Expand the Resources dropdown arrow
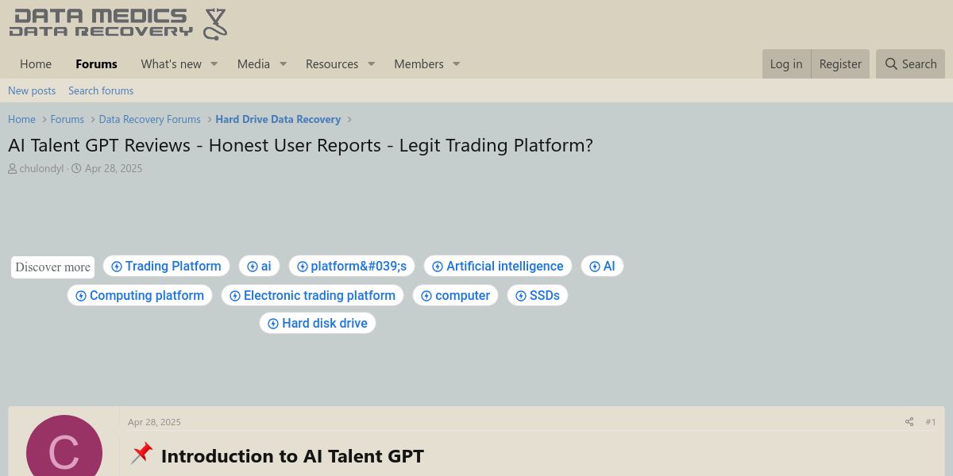This screenshot has width=953, height=476. pyautogui.click(x=371, y=64)
